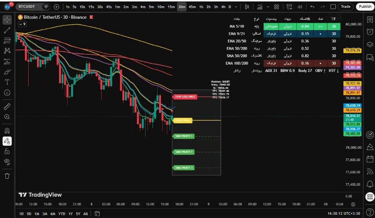Open the UTC+3:30 timezone menu
The width and height of the screenshot is (375, 218).
click(344, 213)
